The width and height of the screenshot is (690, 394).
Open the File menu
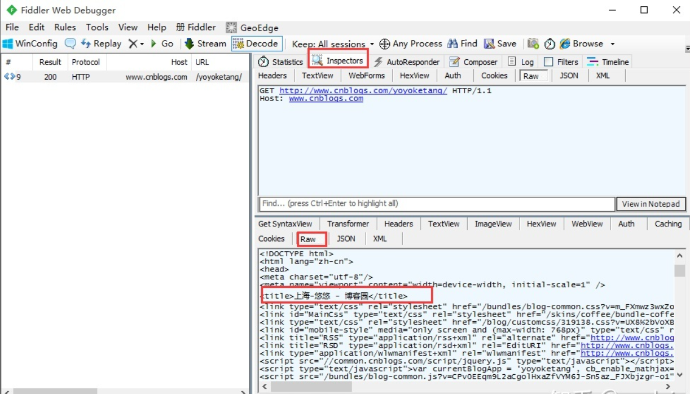(12, 27)
